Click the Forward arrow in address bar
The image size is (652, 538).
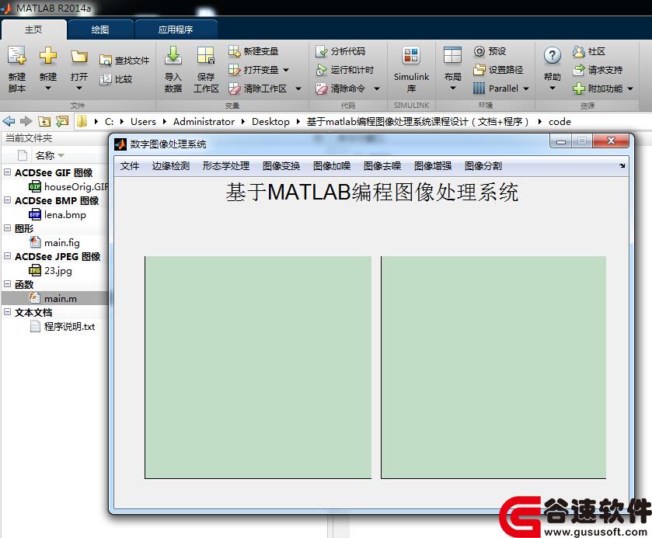[26, 121]
